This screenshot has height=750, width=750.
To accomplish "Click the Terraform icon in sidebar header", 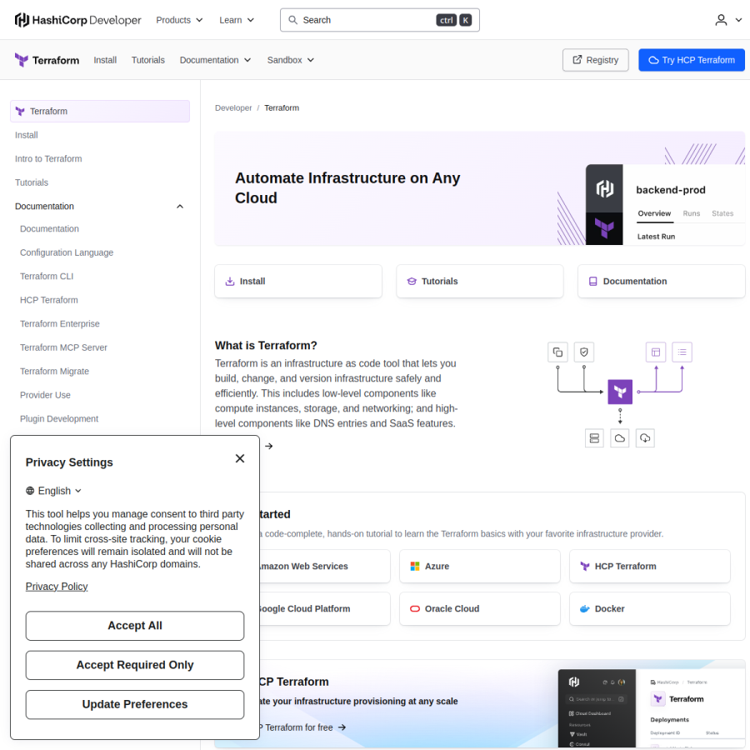I will 20,112.
